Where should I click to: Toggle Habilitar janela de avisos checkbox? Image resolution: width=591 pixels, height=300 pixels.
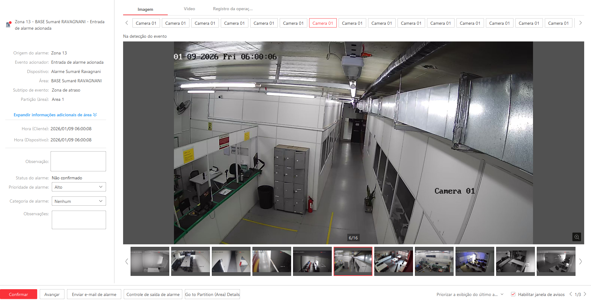click(x=513, y=294)
